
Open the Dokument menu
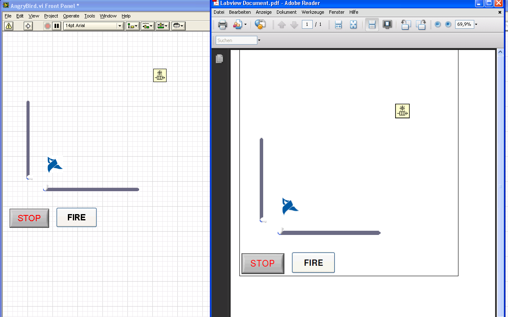286,12
